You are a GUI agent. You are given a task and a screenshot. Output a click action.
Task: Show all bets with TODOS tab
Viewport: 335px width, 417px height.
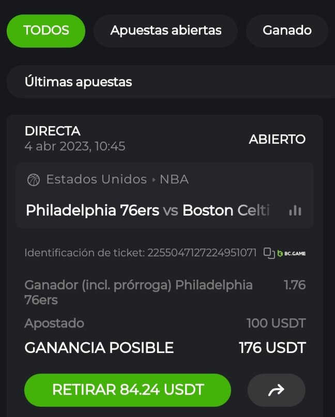pos(46,30)
